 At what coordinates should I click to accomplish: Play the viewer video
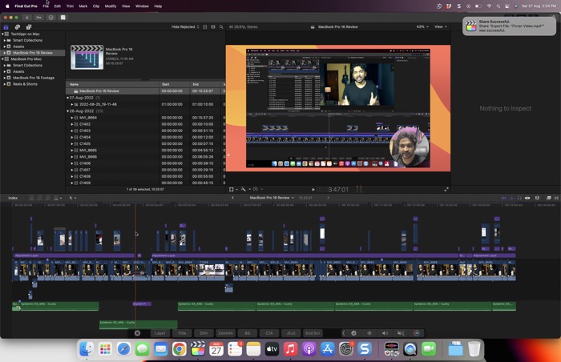coord(313,190)
